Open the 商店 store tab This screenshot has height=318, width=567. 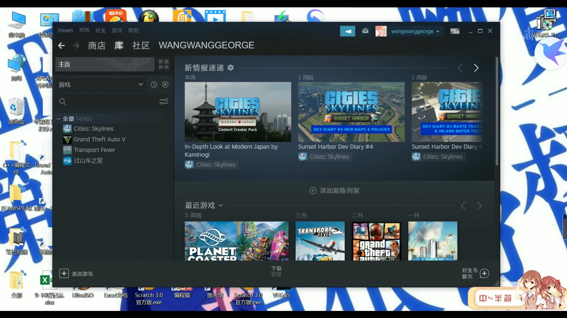pos(97,45)
